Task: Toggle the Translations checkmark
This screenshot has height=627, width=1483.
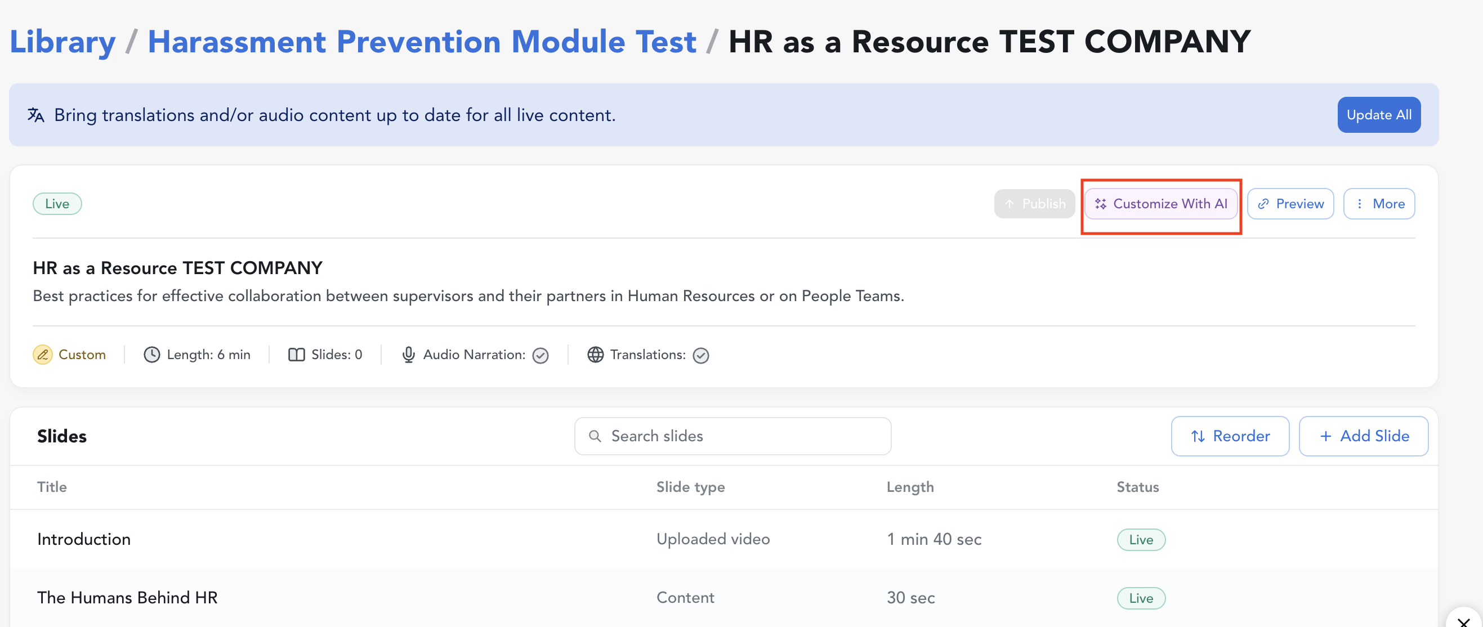Action: (x=700, y=356)
